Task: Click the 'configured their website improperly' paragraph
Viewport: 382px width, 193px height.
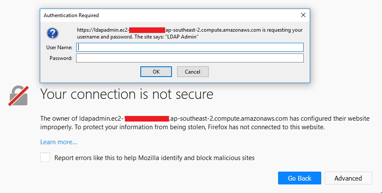Action: click(205, 123)
